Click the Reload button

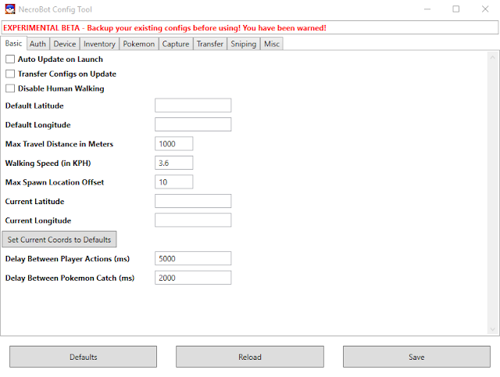[x=250, y=357]
